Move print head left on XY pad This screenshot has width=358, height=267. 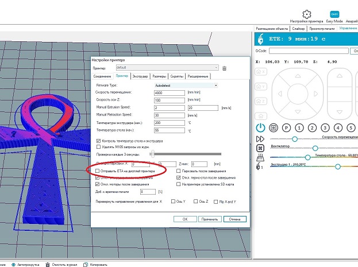[280, 94]
